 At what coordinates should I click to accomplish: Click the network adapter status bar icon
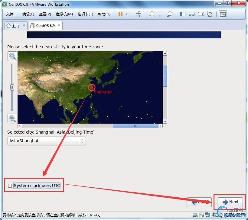click(208, 215)
